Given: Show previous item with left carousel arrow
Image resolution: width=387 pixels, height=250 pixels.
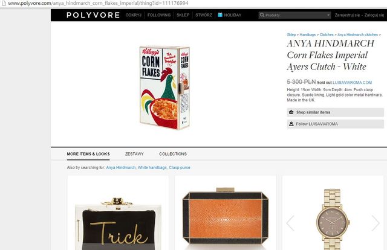Looking at the screenshot, I should pyautogui.click(x=290, y=223).
